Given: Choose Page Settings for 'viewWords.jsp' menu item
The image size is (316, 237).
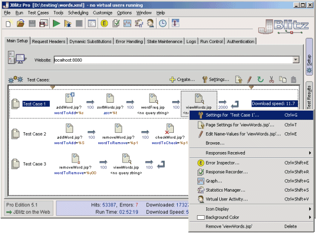Looking at the screenshot, I should (x=251, y=125).
